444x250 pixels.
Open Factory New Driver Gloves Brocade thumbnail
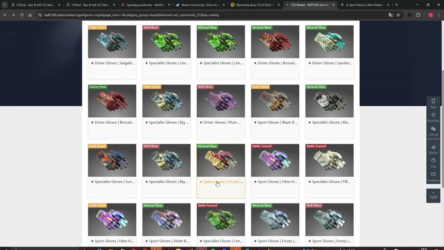[x=112, y=101]
